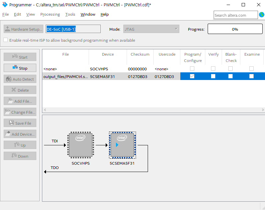
Task: Click the Checksum column header
Action: point(140,57)
